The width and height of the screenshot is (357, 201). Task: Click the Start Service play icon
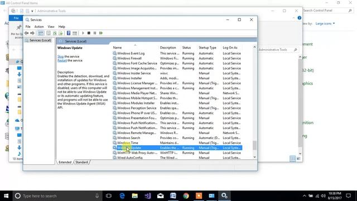pos(83,33)
